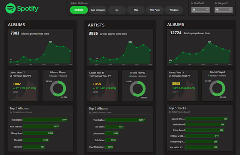This screenshot has height=155, width=240.
Task: Click the 62.85% weekday percentage label
Action: click(x=223, y=97)
